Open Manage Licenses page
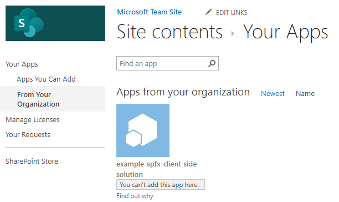Viewport: 339px width, 202px height. tap(33, 119)
